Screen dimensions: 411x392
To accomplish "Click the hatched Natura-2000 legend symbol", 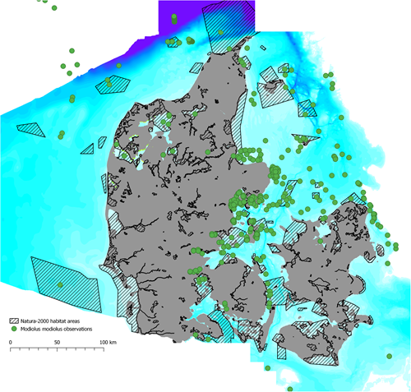I will [x=14, y=321].
